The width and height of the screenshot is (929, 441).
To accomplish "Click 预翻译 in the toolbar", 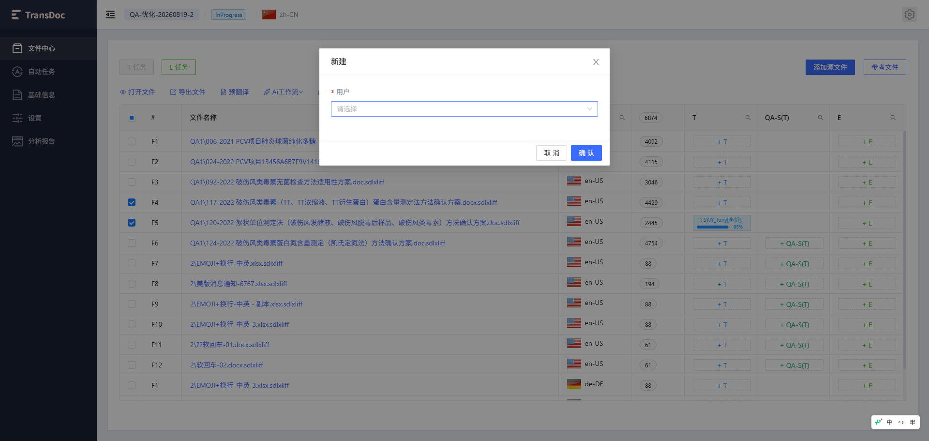I will [x=235, y=92].
